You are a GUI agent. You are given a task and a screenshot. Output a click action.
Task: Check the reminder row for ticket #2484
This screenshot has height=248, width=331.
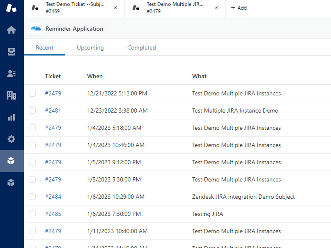[32, 196]
